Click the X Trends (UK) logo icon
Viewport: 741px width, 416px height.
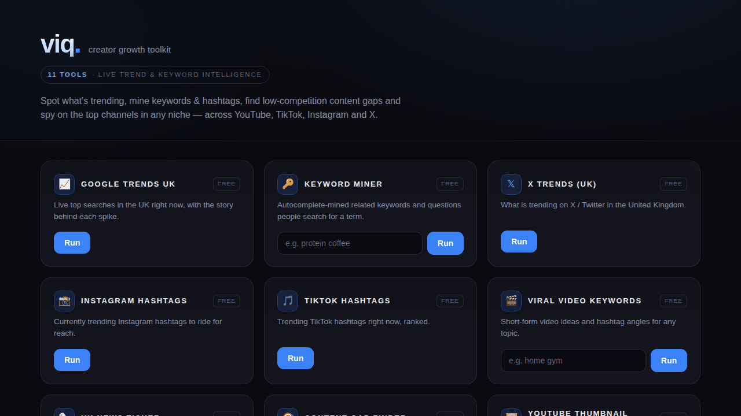point(511,184)
